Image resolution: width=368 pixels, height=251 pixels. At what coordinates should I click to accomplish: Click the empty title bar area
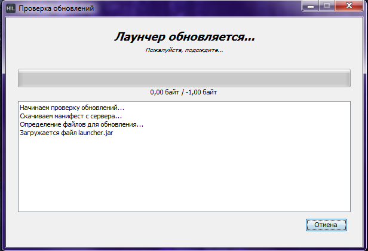point(197,9)
